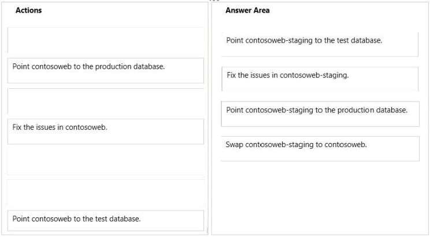Click the first empty slot under Actions
This screenshot has height=237, width=430.
[106, 40]
